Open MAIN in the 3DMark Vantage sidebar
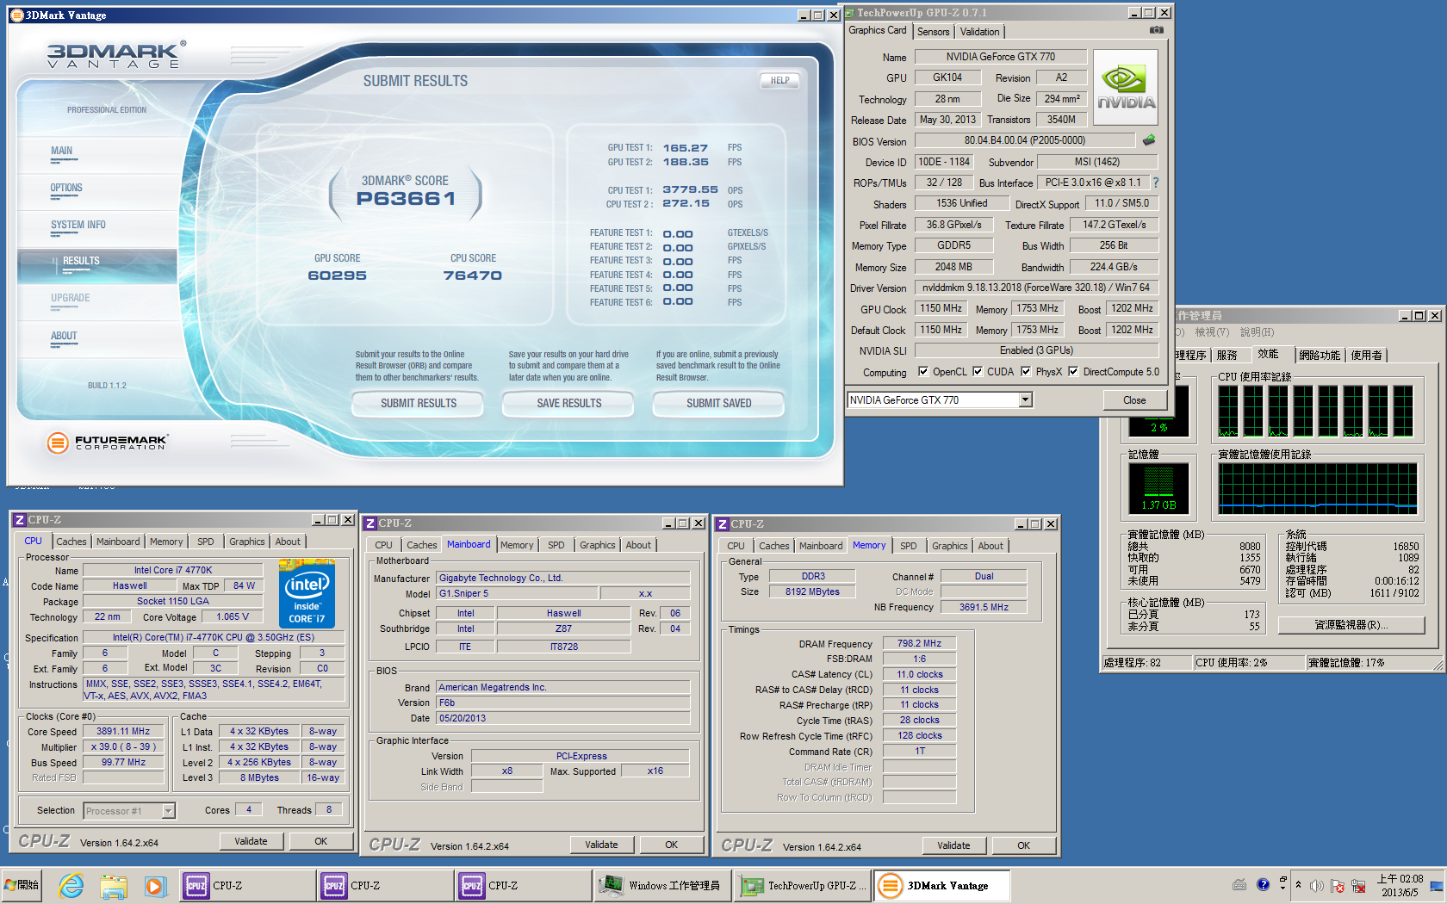This screenshot has width=1447, height=904. coord(61,151)
